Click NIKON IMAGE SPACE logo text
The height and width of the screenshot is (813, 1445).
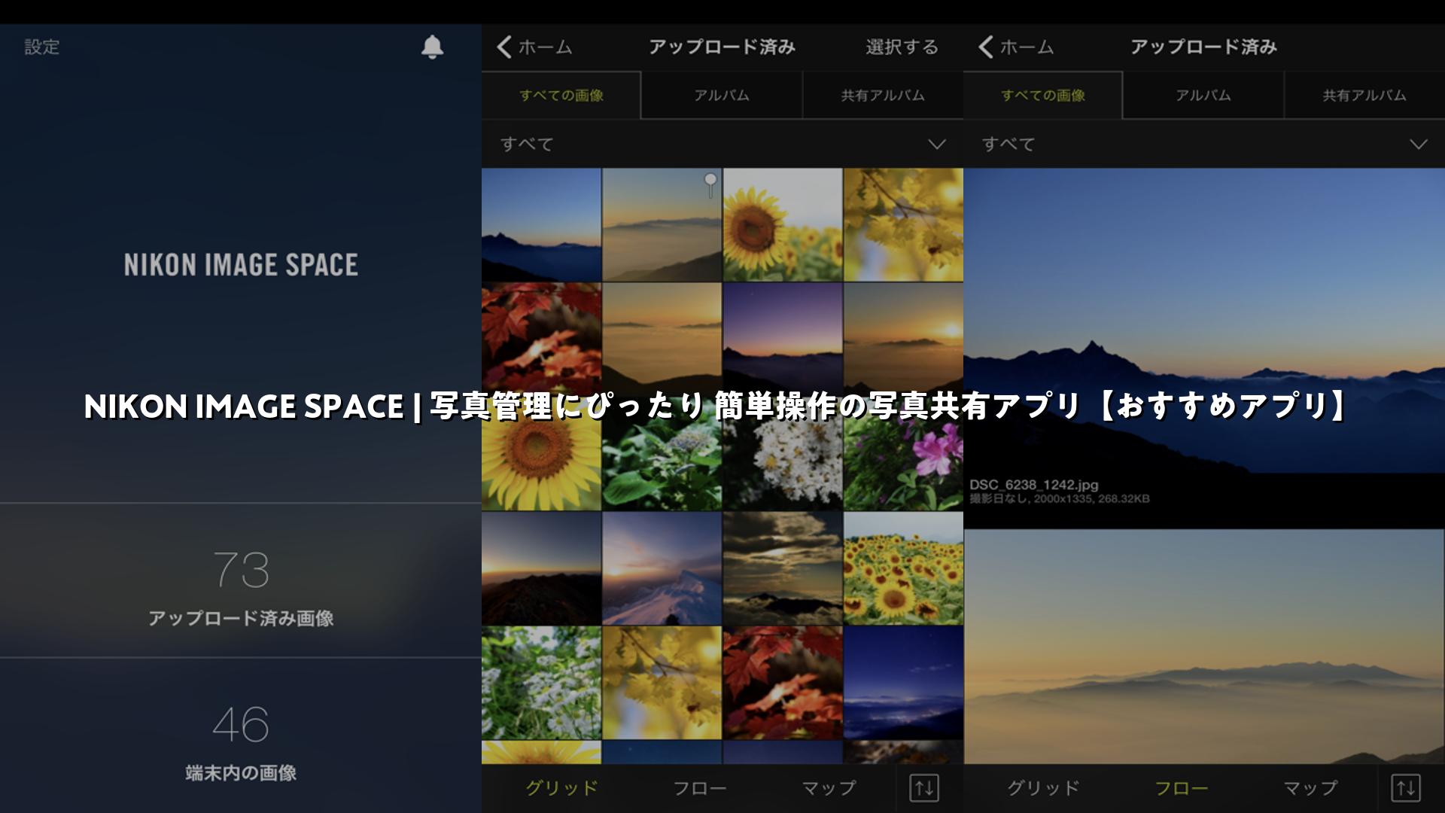[x=241, y=265]
